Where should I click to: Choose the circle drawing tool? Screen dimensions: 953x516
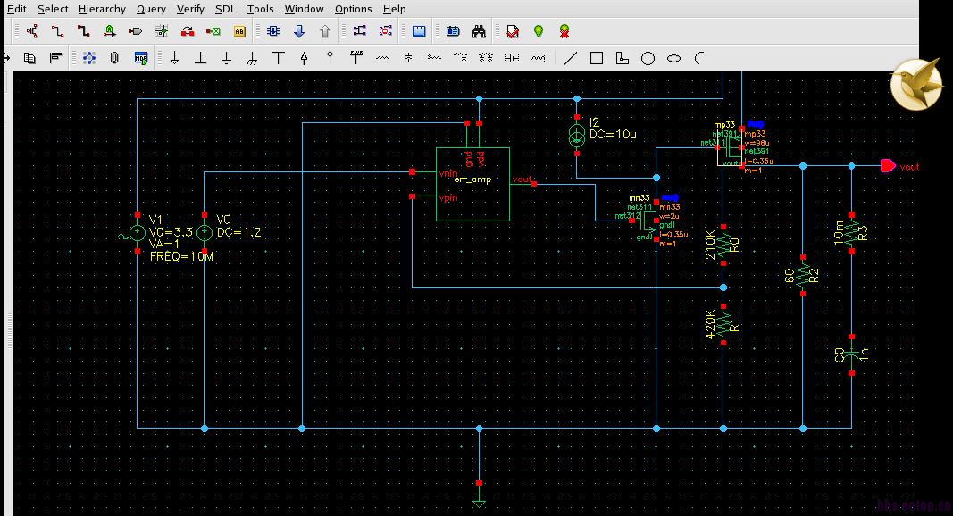click(648, 59)
